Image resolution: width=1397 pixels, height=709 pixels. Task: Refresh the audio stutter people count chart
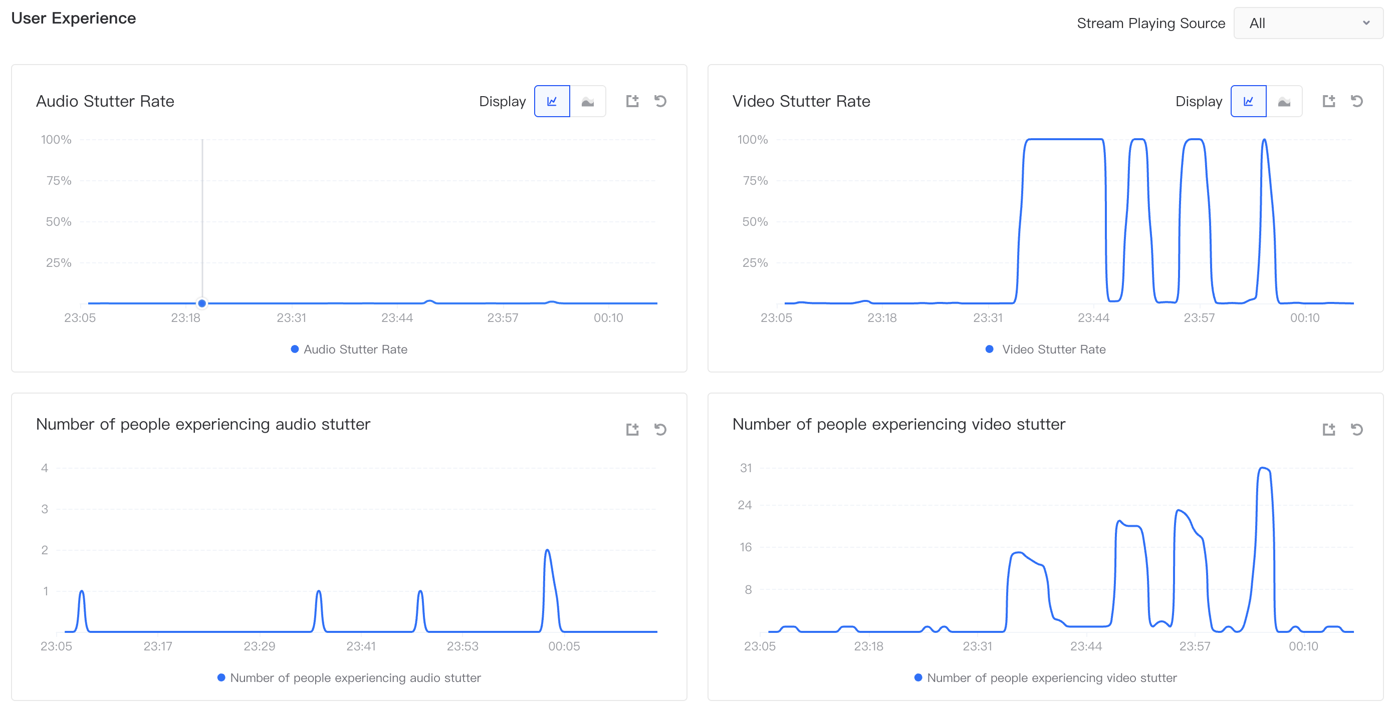(660, 430)
